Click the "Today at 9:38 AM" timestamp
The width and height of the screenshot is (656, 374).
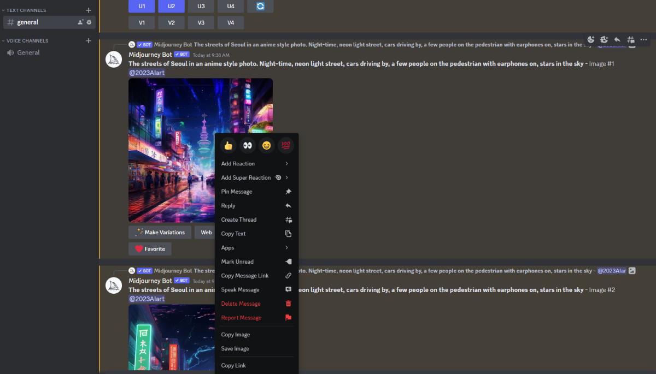(211, 55)
